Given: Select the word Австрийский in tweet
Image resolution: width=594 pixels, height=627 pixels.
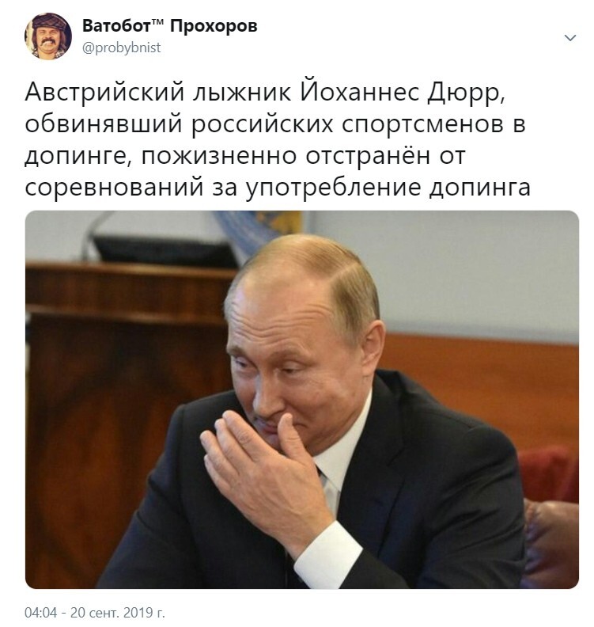Looking at the screenshot, I should 104,93.
